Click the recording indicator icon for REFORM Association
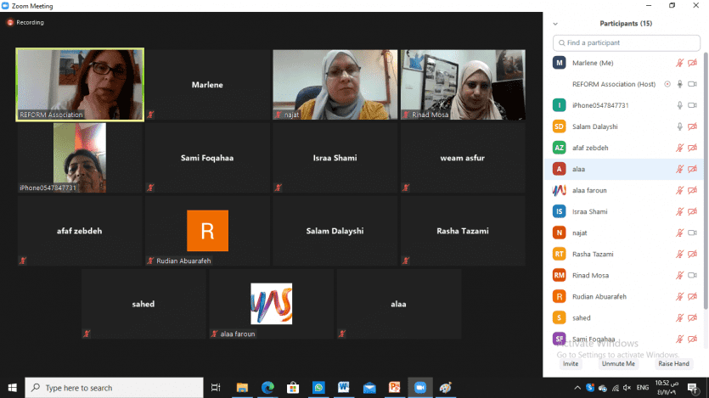709x398 pixels. [667, 84]
